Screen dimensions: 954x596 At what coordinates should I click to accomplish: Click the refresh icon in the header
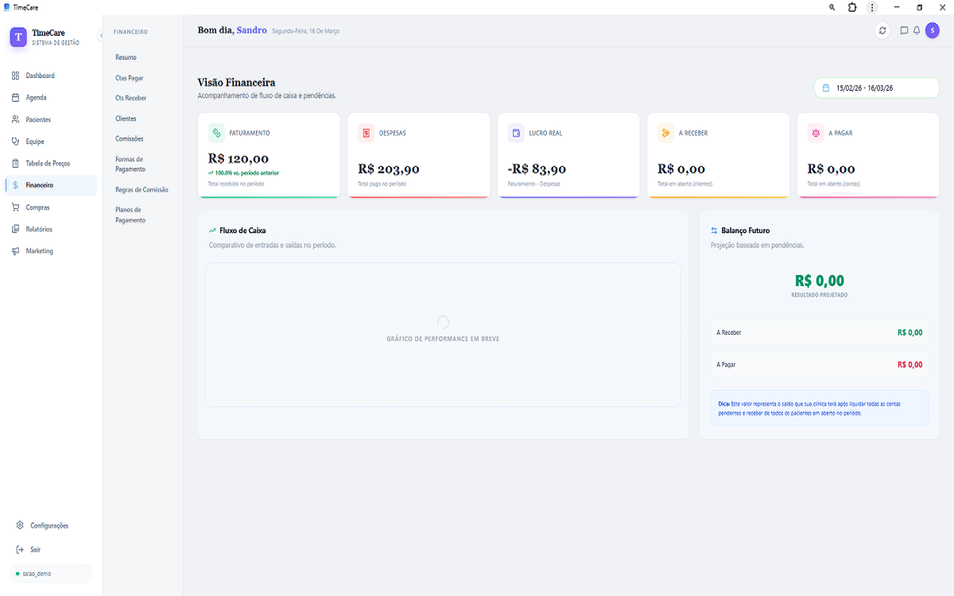tap(882, 31)
